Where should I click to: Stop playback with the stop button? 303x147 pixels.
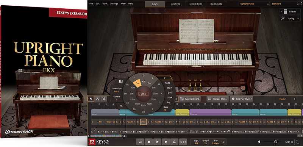149,142
